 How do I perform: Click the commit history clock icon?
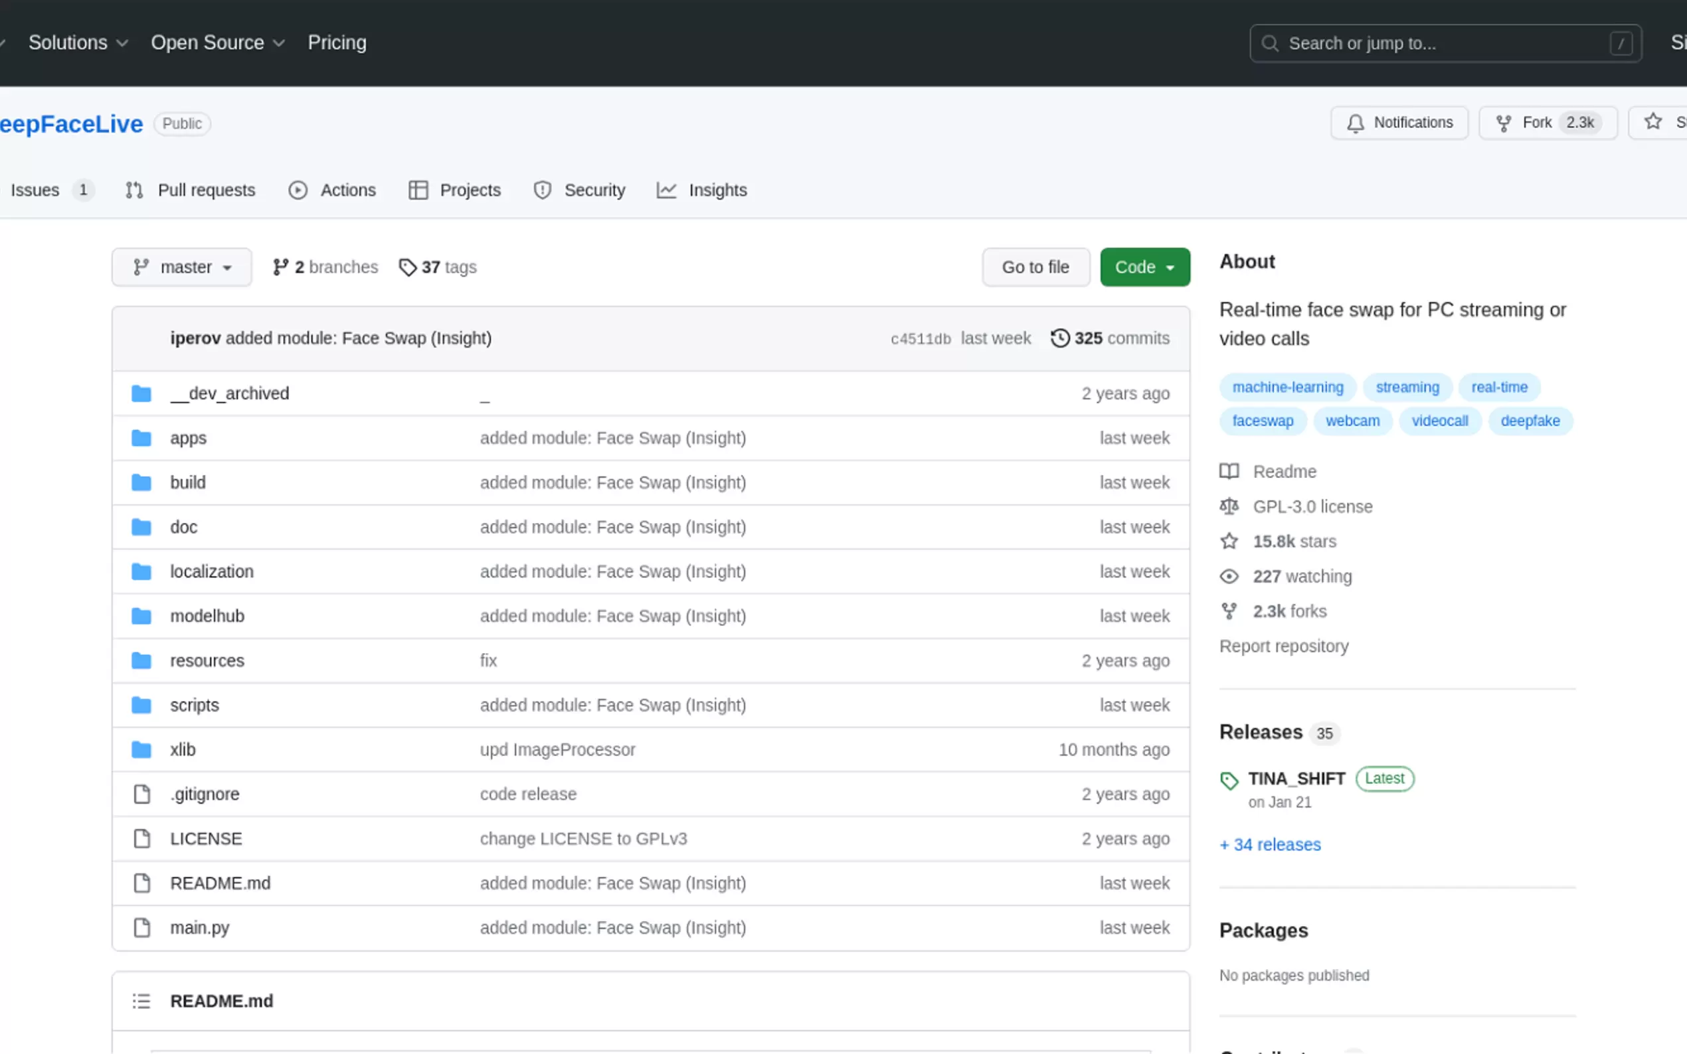(1059, 338)
